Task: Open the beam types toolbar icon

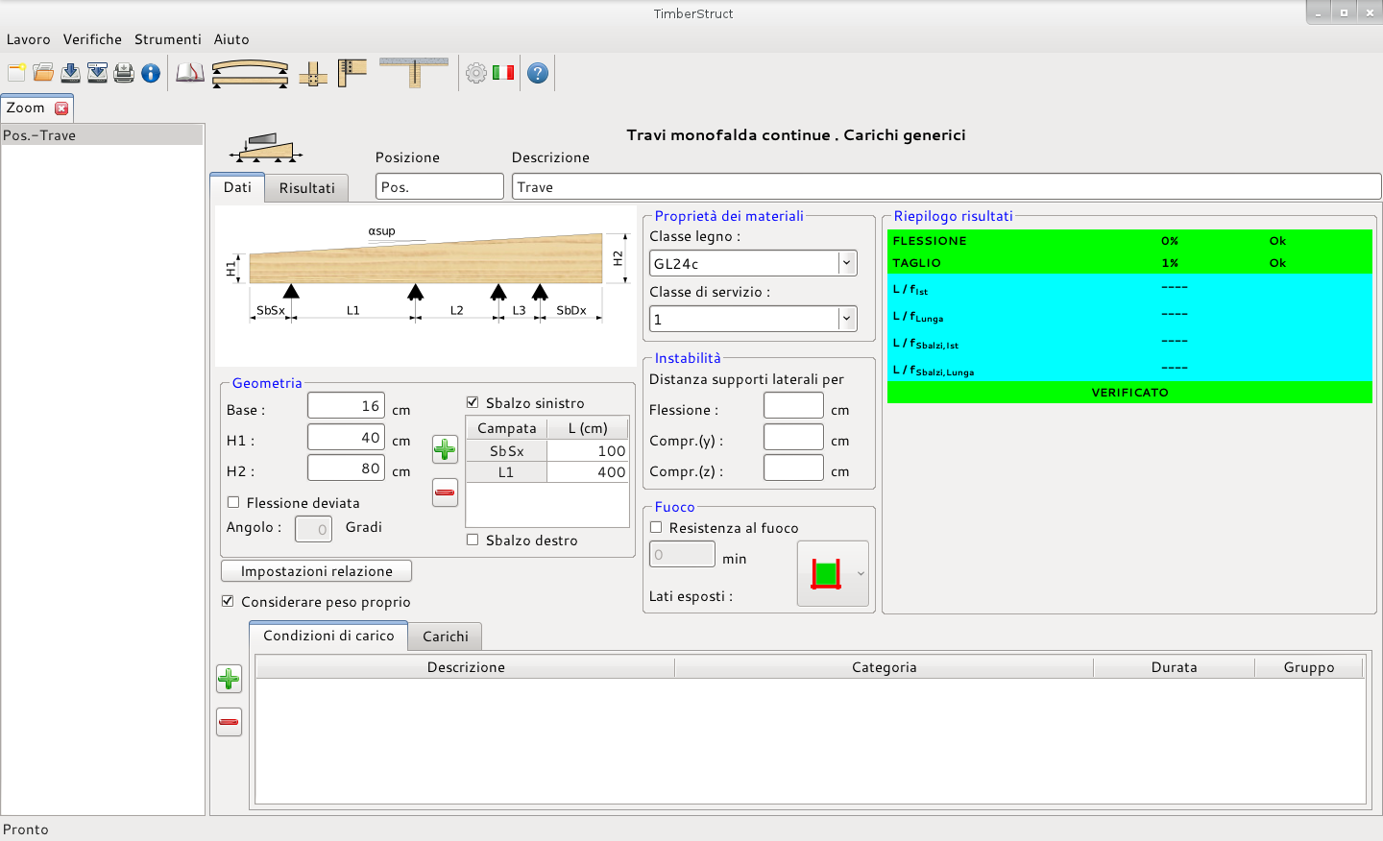Action: 250,73
